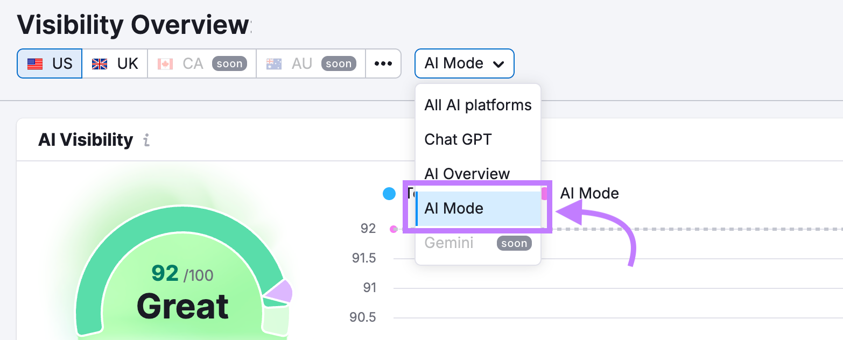Screen dimensions: 843x340
Task: Click the Canada flag icon
Action: click(x=165, y=64)
